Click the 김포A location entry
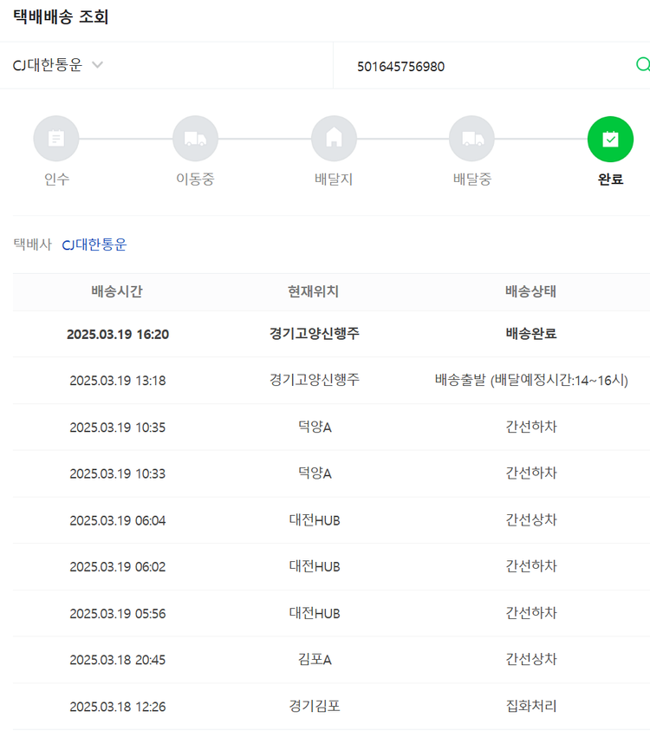Viewport: 650px width, 731px height. (x=314, y=660)
